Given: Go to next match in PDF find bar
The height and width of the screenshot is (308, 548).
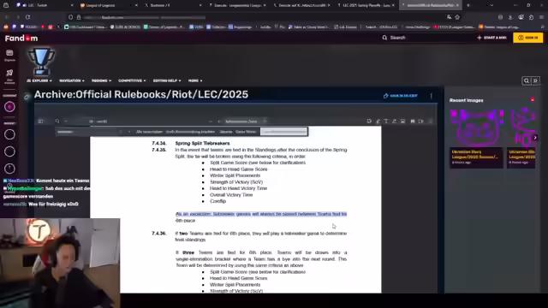Looking at the screenshot, I should [x=129, y=132].
